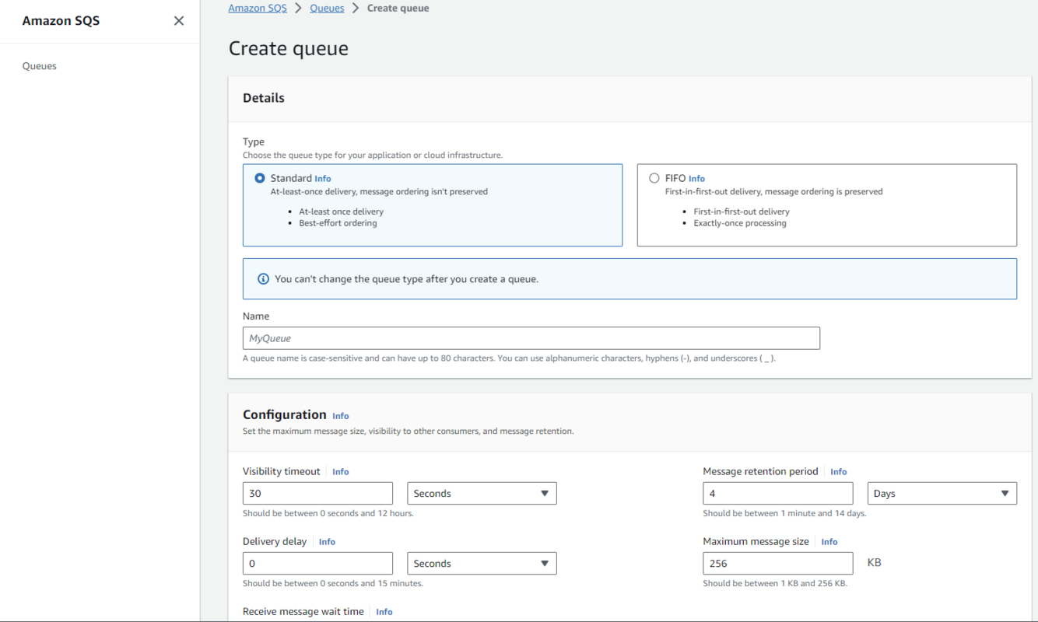Click the info circle icon in the alert
Screen dimensions: 1038x622
point(263,279)
